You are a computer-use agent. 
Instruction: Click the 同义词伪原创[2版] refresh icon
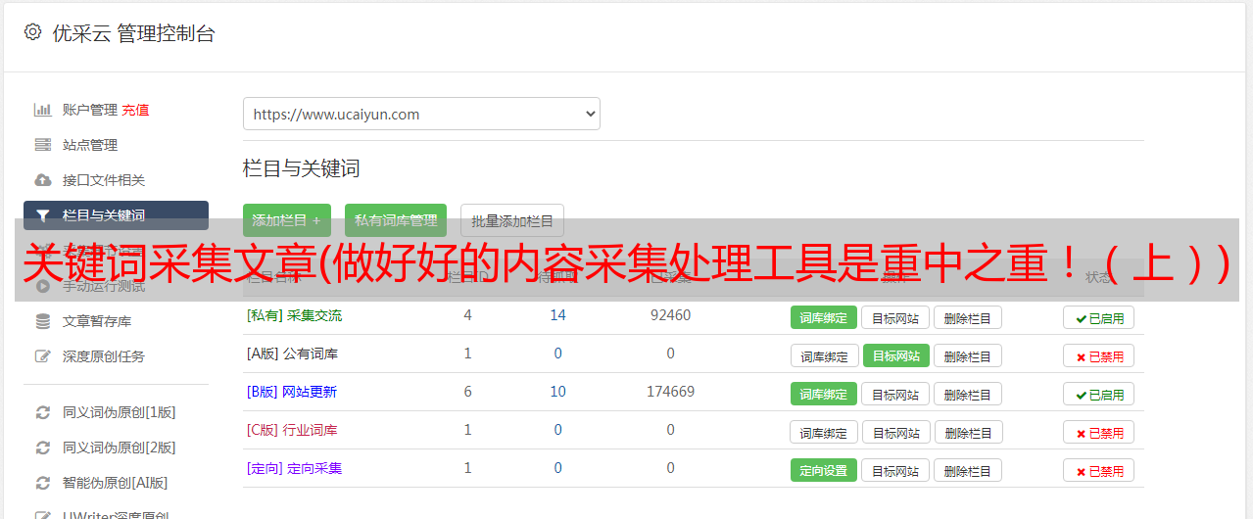(42, 448)
